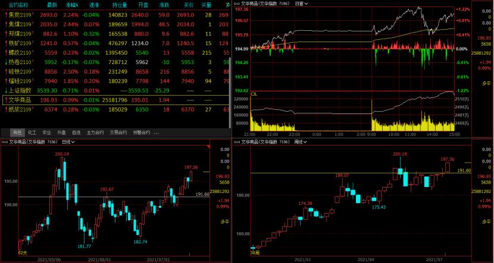
Task: Switch to the 预警合约 tab
Action: (x=142, y=132)
